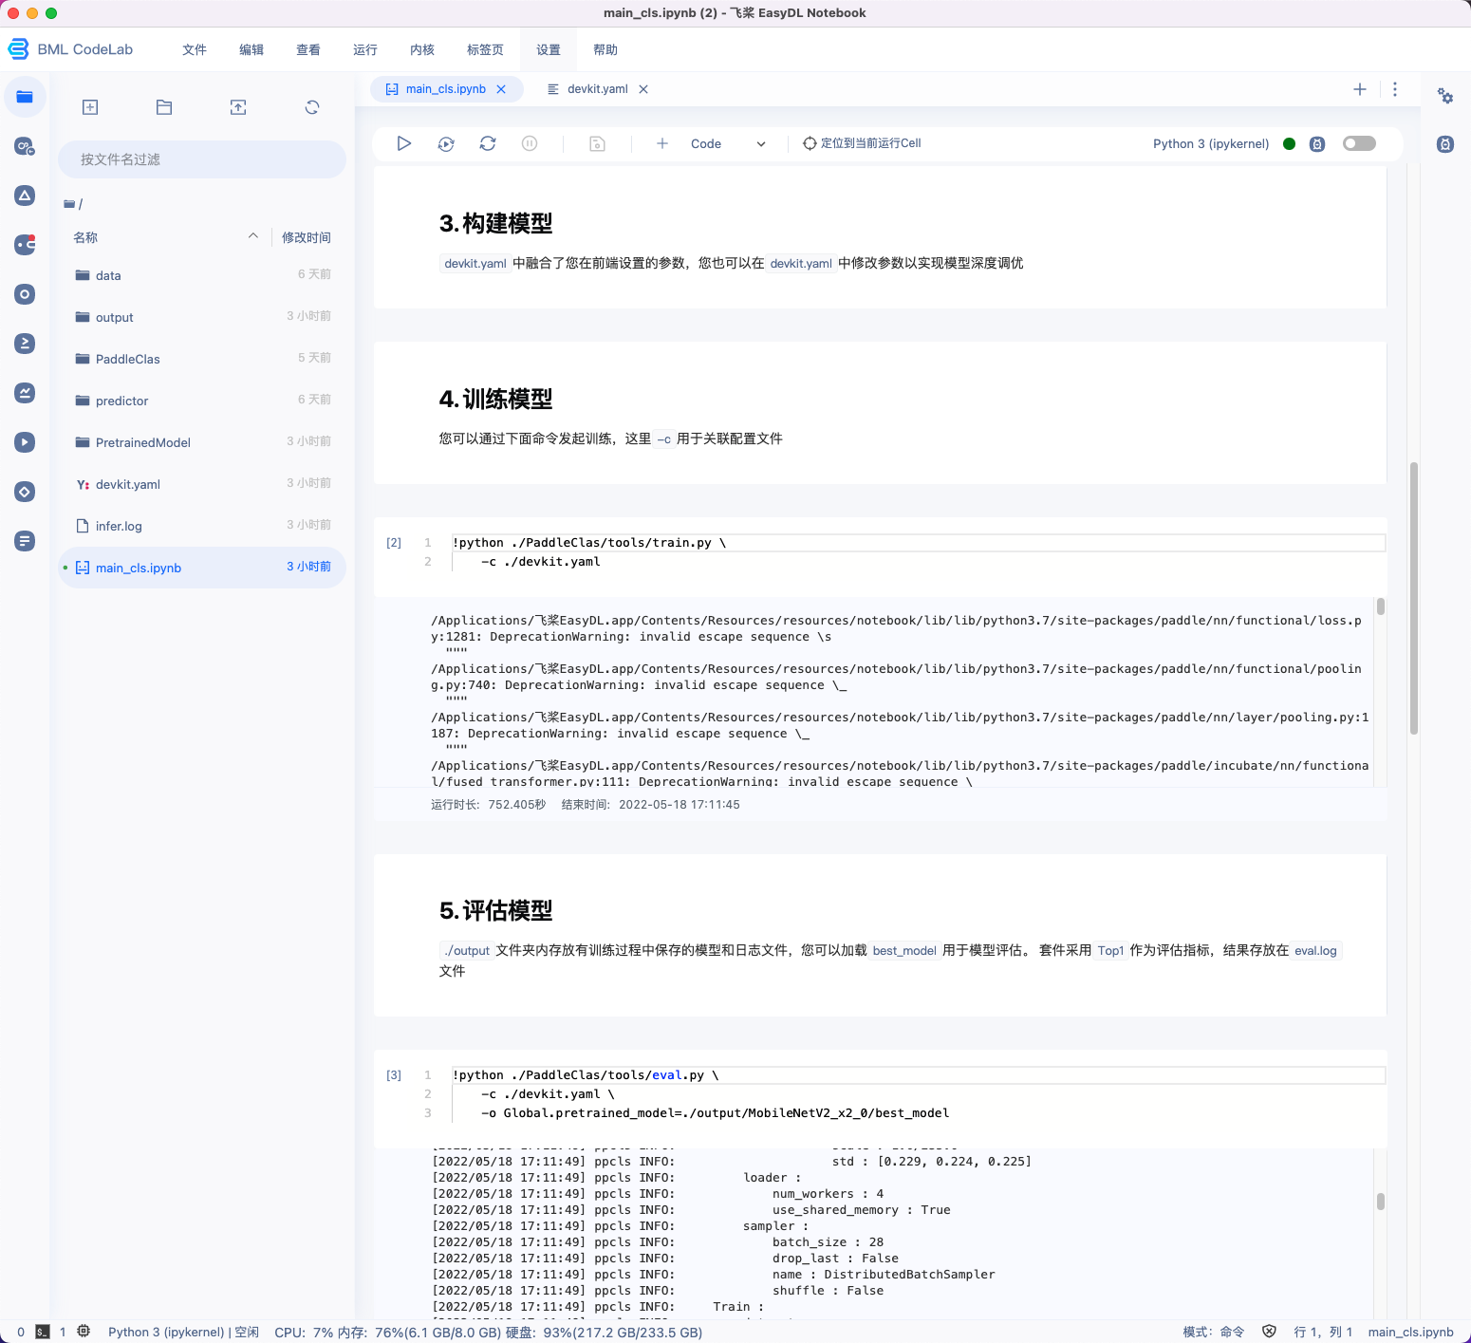Viewport: 1471px width, 1343px height.
Task: Open the right sidebar debugger icon
Action: pos(1445,144)
